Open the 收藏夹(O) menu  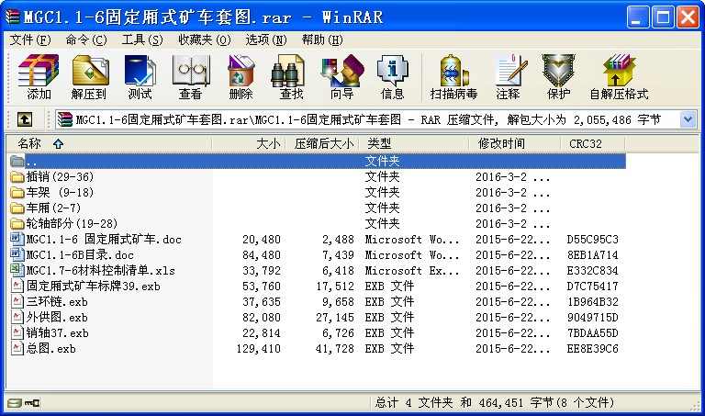[205, 40]
